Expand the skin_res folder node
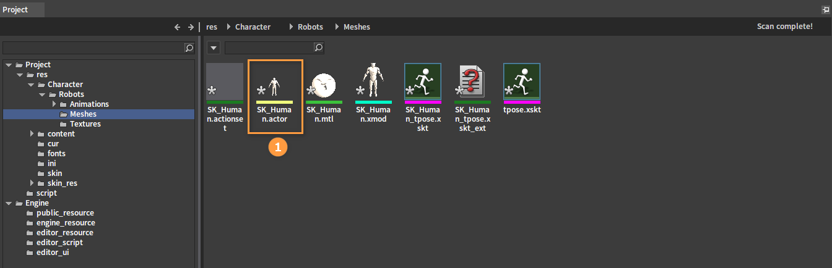The width and height of the screenshot is (832, 268). (32, 183)
